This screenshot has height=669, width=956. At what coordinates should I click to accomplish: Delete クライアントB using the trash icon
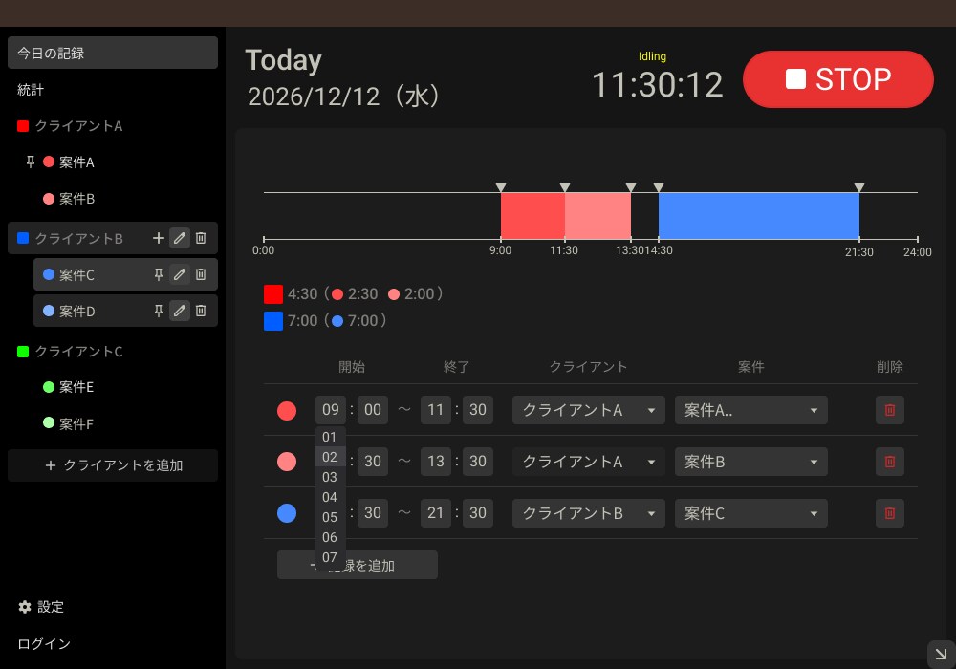pyautogui.click(x=201, y=238)
